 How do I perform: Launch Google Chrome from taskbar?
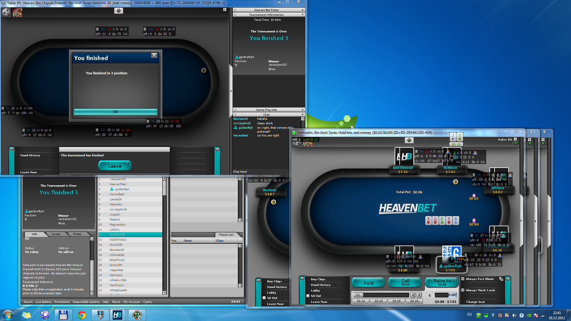[x=82, y=315]
